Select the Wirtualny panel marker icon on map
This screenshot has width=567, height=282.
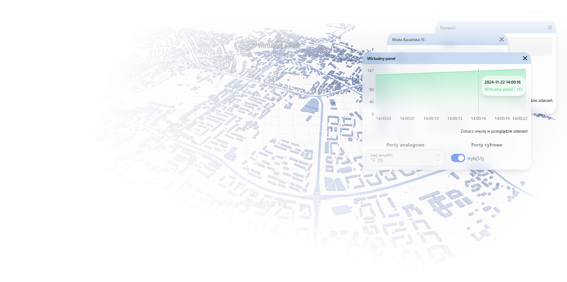point(279,38)
